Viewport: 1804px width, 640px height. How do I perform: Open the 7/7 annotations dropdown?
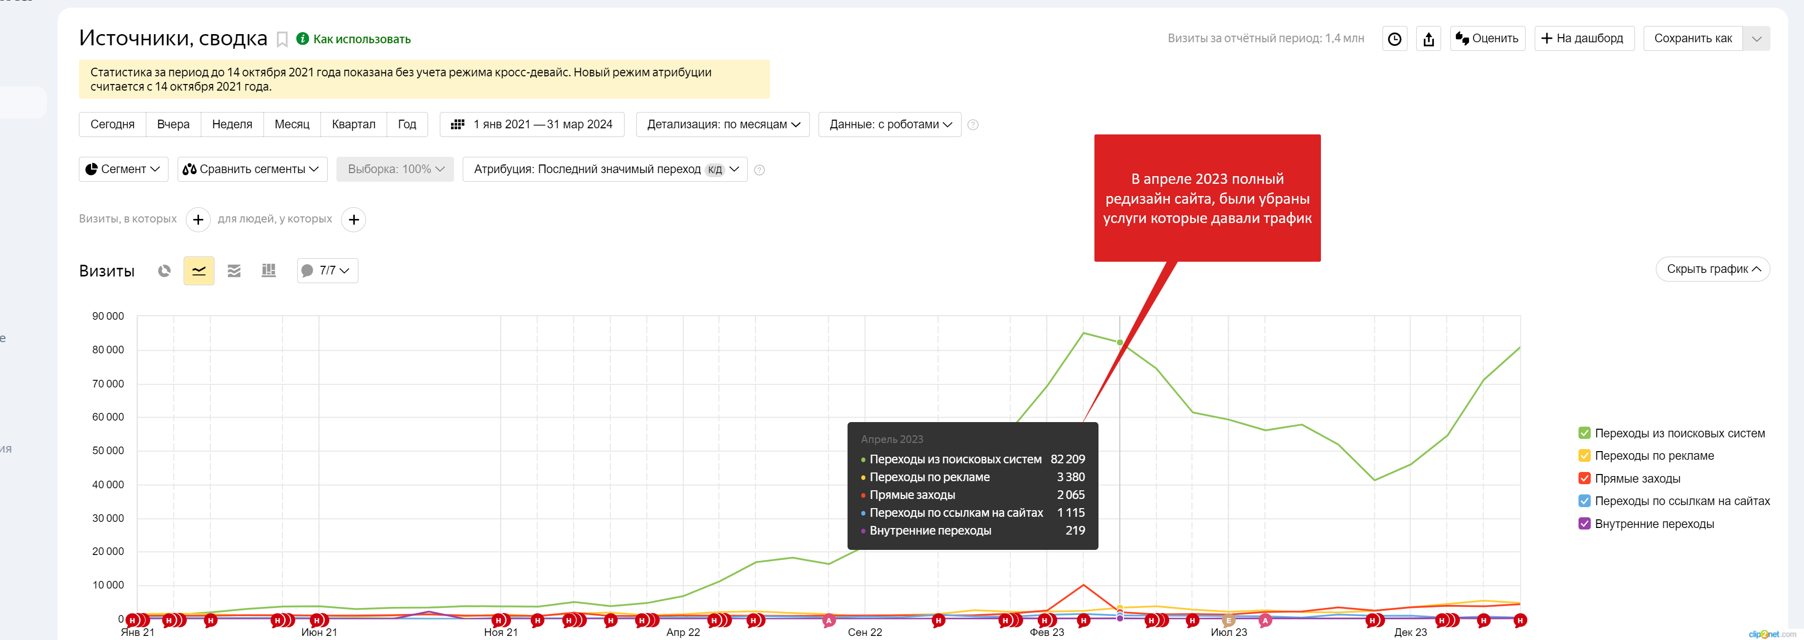[327, 270]
